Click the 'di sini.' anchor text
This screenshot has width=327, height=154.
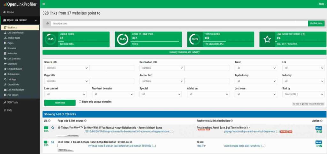[x=201, y=142]
